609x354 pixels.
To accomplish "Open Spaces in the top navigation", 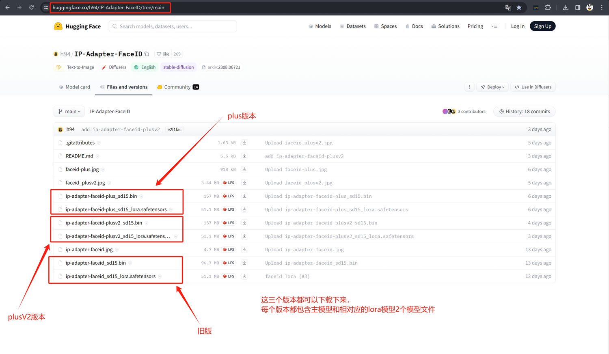I will click(x=385, y=26).
